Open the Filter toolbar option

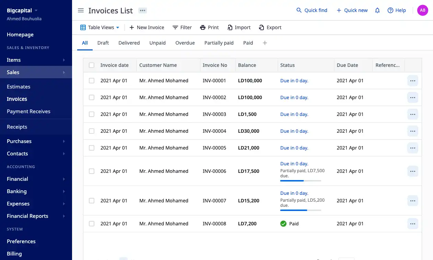(182, 27)
